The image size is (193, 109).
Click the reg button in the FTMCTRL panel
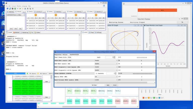coord(20,29)
